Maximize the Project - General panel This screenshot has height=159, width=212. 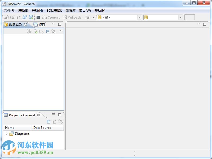pyautogui.click(x=60, y=115)
